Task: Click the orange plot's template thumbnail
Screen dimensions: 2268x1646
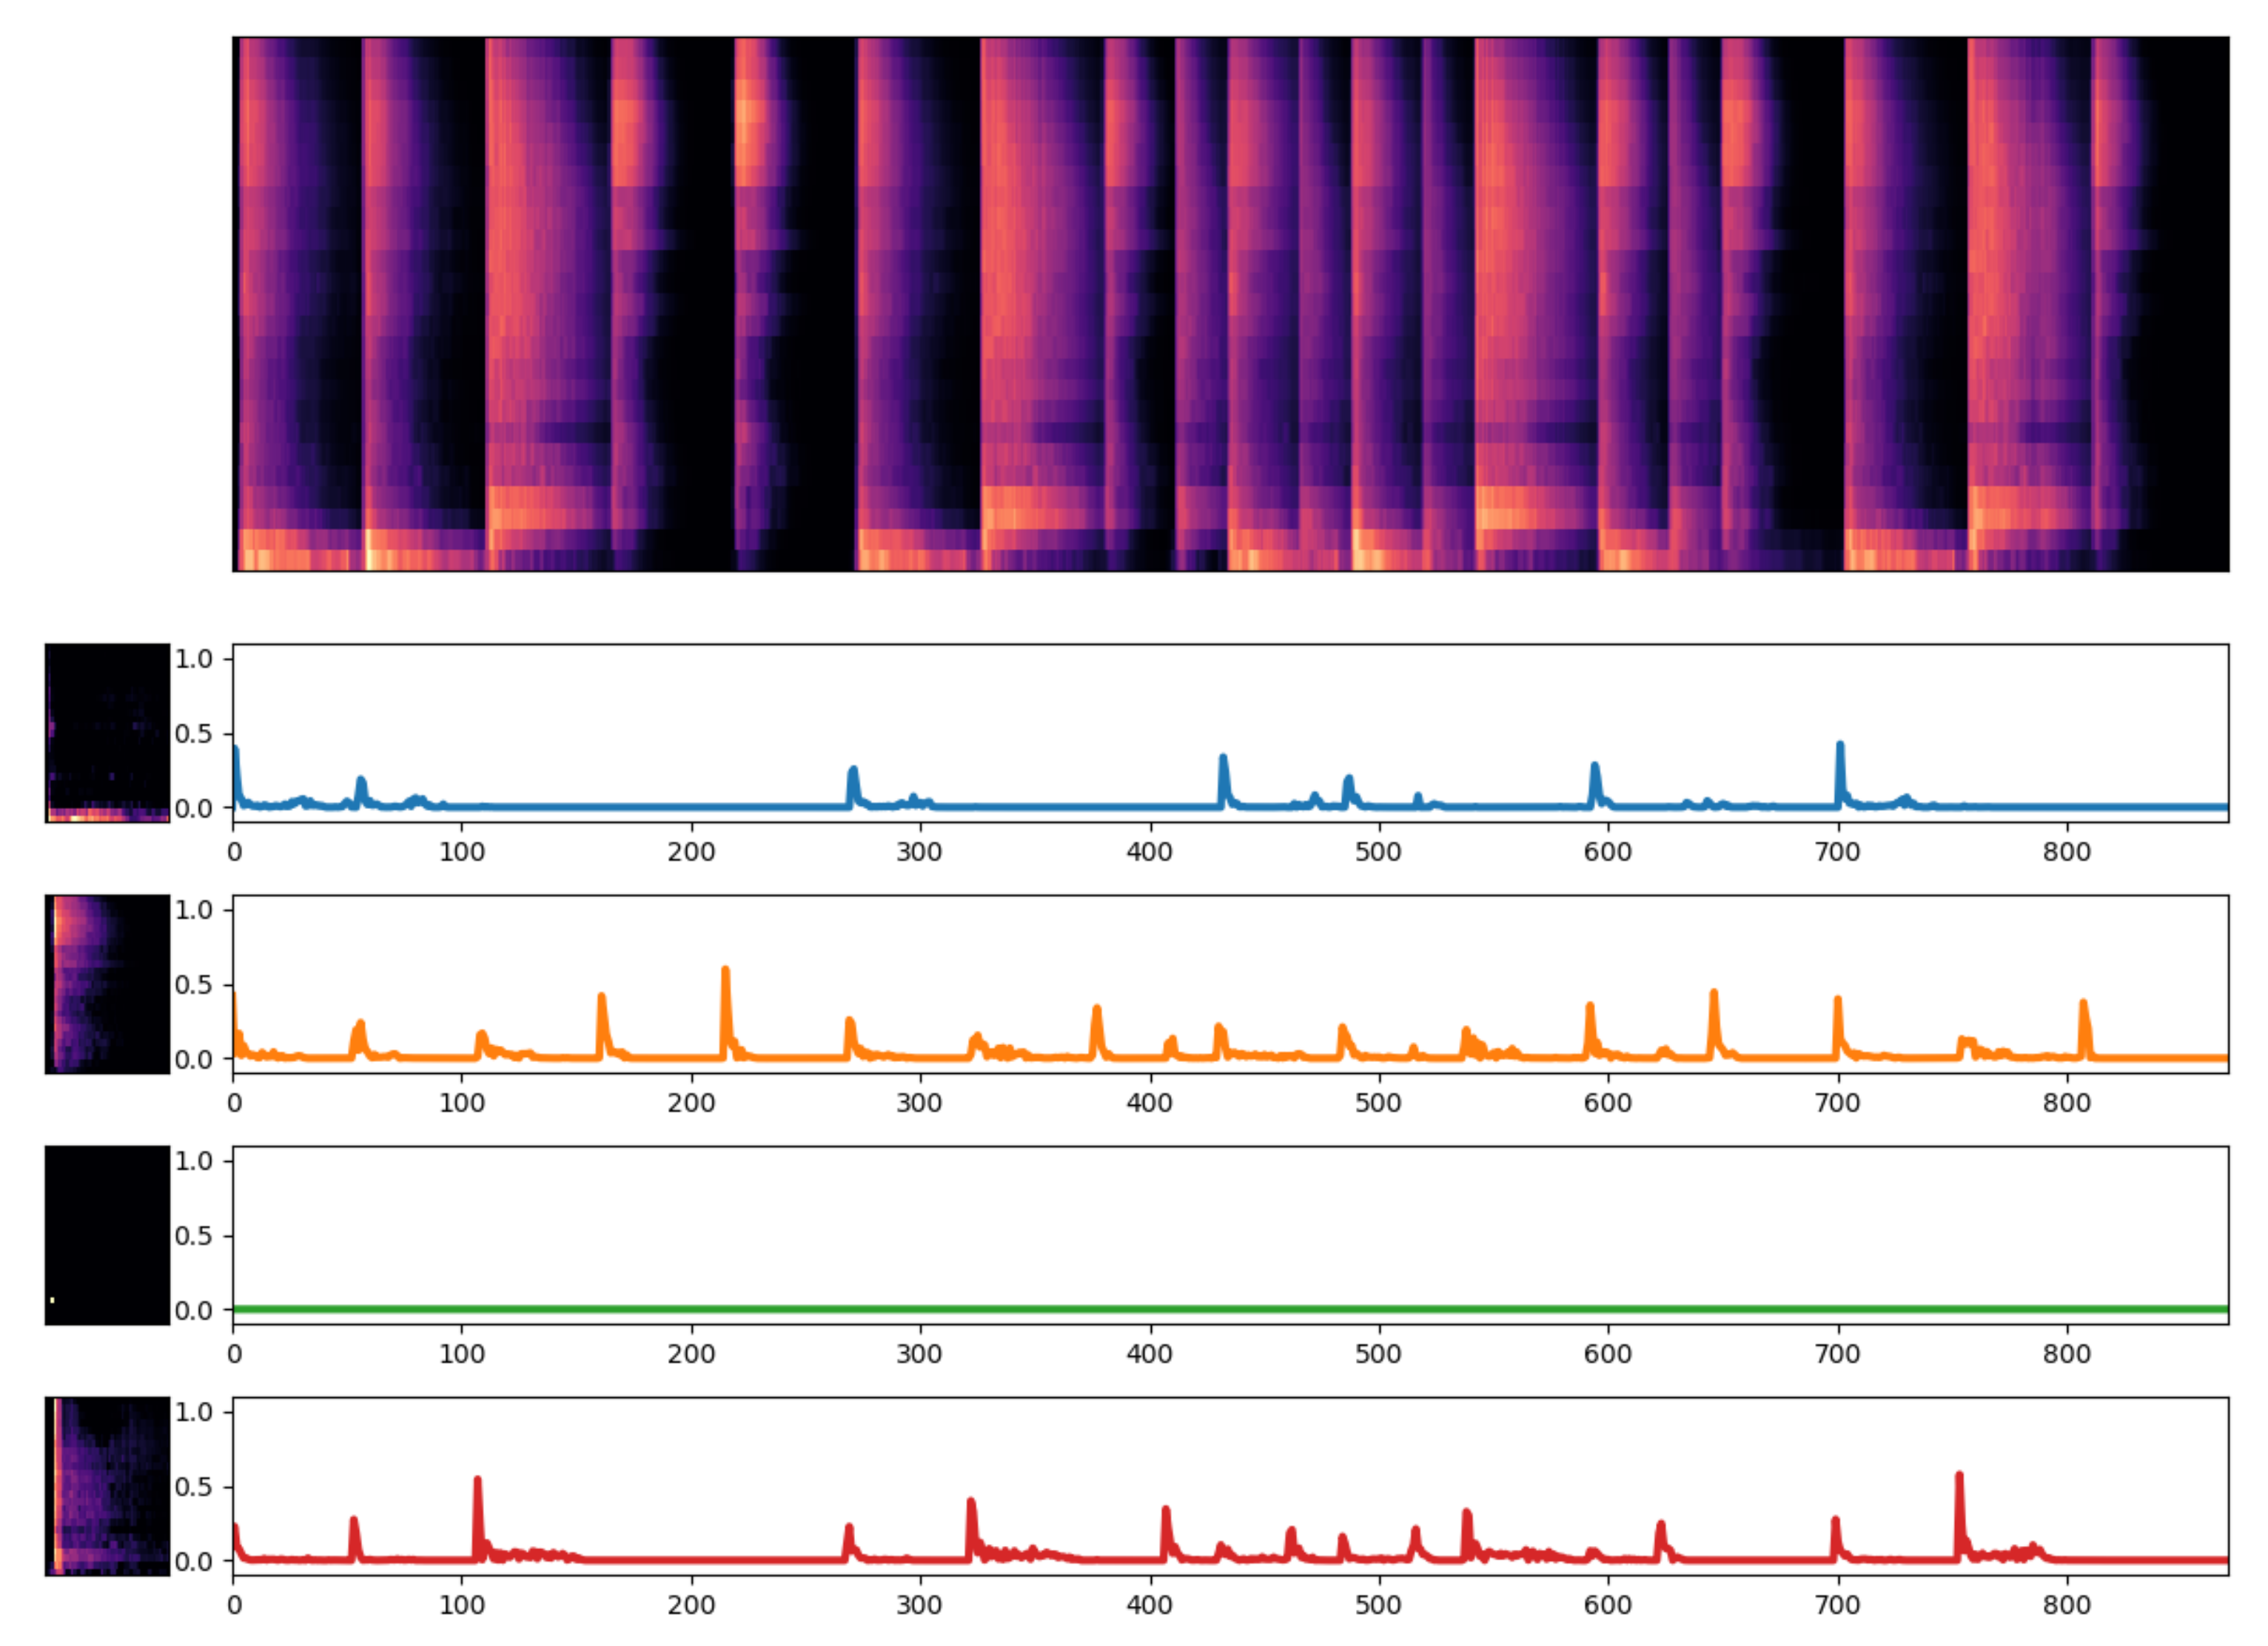Action: click(x=107, y=984)
